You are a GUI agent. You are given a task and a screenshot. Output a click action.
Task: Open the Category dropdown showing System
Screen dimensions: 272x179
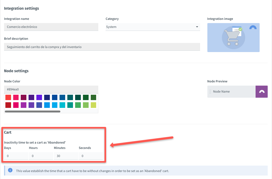(x=153, y=27)
